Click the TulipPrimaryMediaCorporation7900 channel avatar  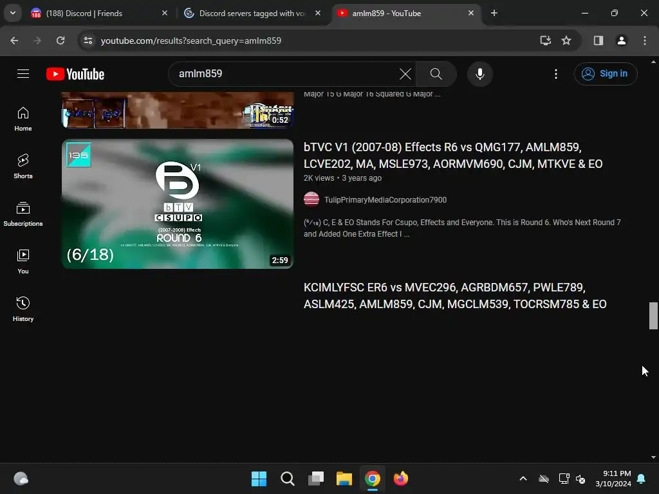click(311, 199)
